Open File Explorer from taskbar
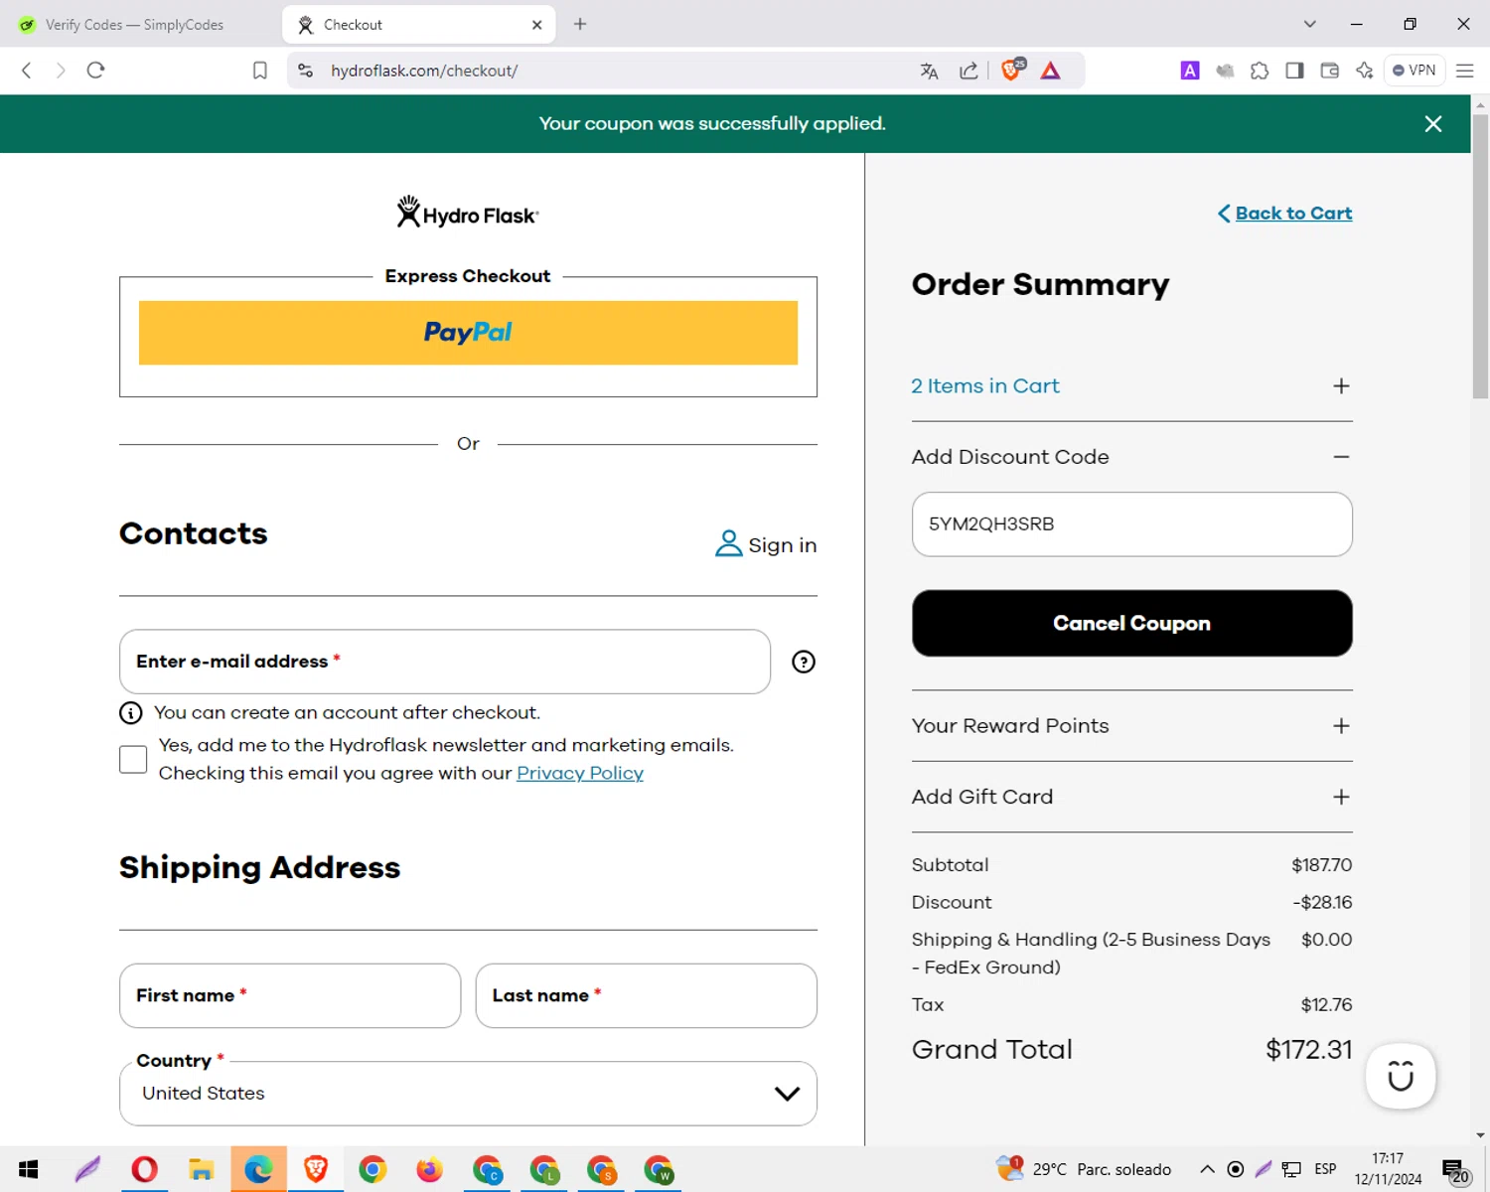The height and width of the screenshot is (1192, 1490). pos(202,1169)
